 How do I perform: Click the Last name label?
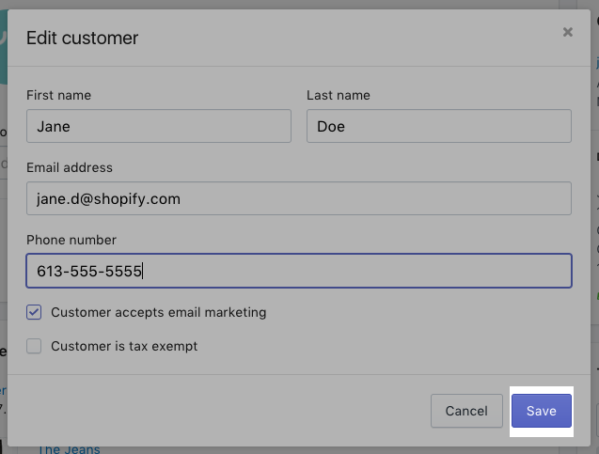[x=339, y=95]
